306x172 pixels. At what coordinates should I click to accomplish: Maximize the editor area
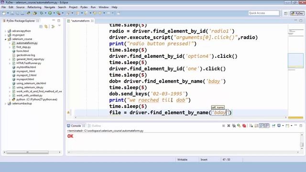(x=301, y=21)
